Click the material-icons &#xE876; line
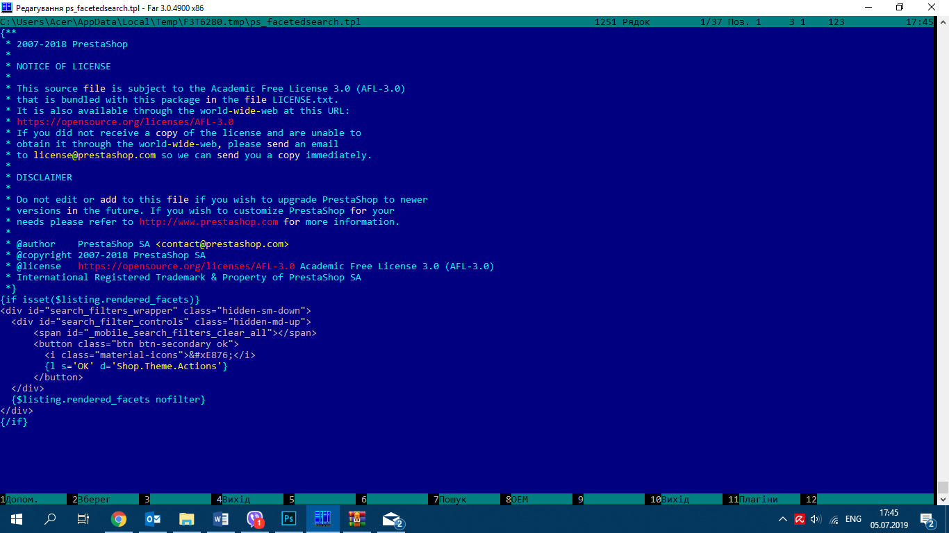 (x=150, y=355)
